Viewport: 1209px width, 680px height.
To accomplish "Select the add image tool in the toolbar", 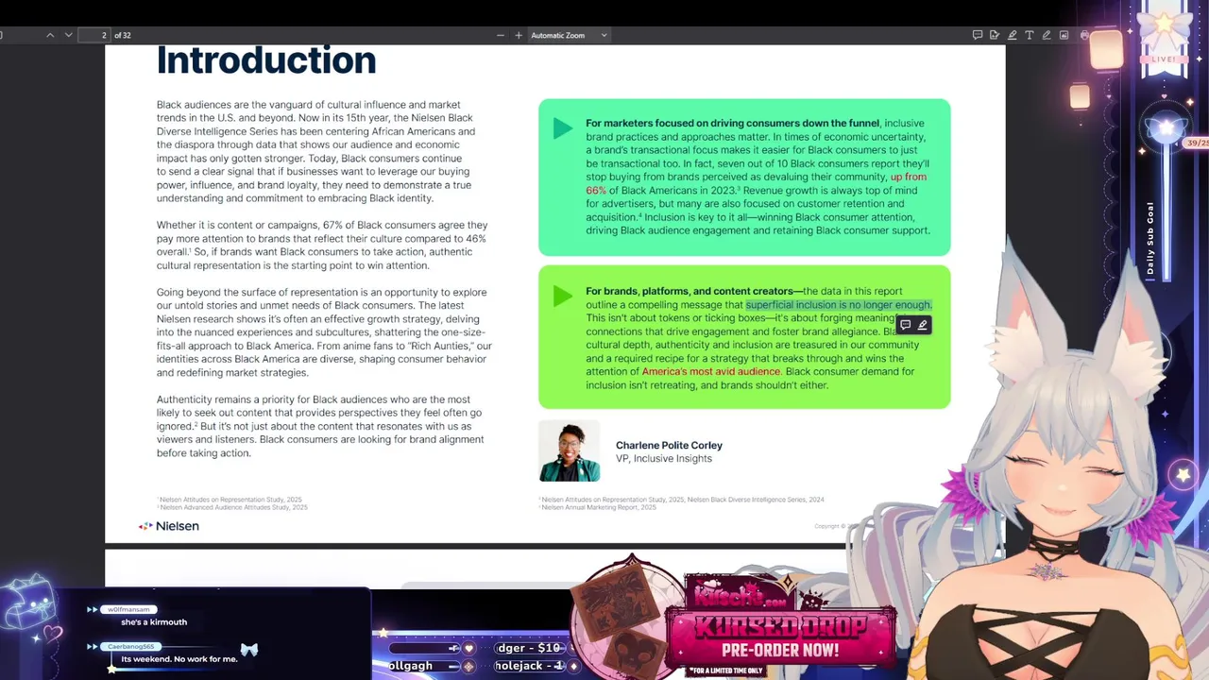I will (1064, 35).
